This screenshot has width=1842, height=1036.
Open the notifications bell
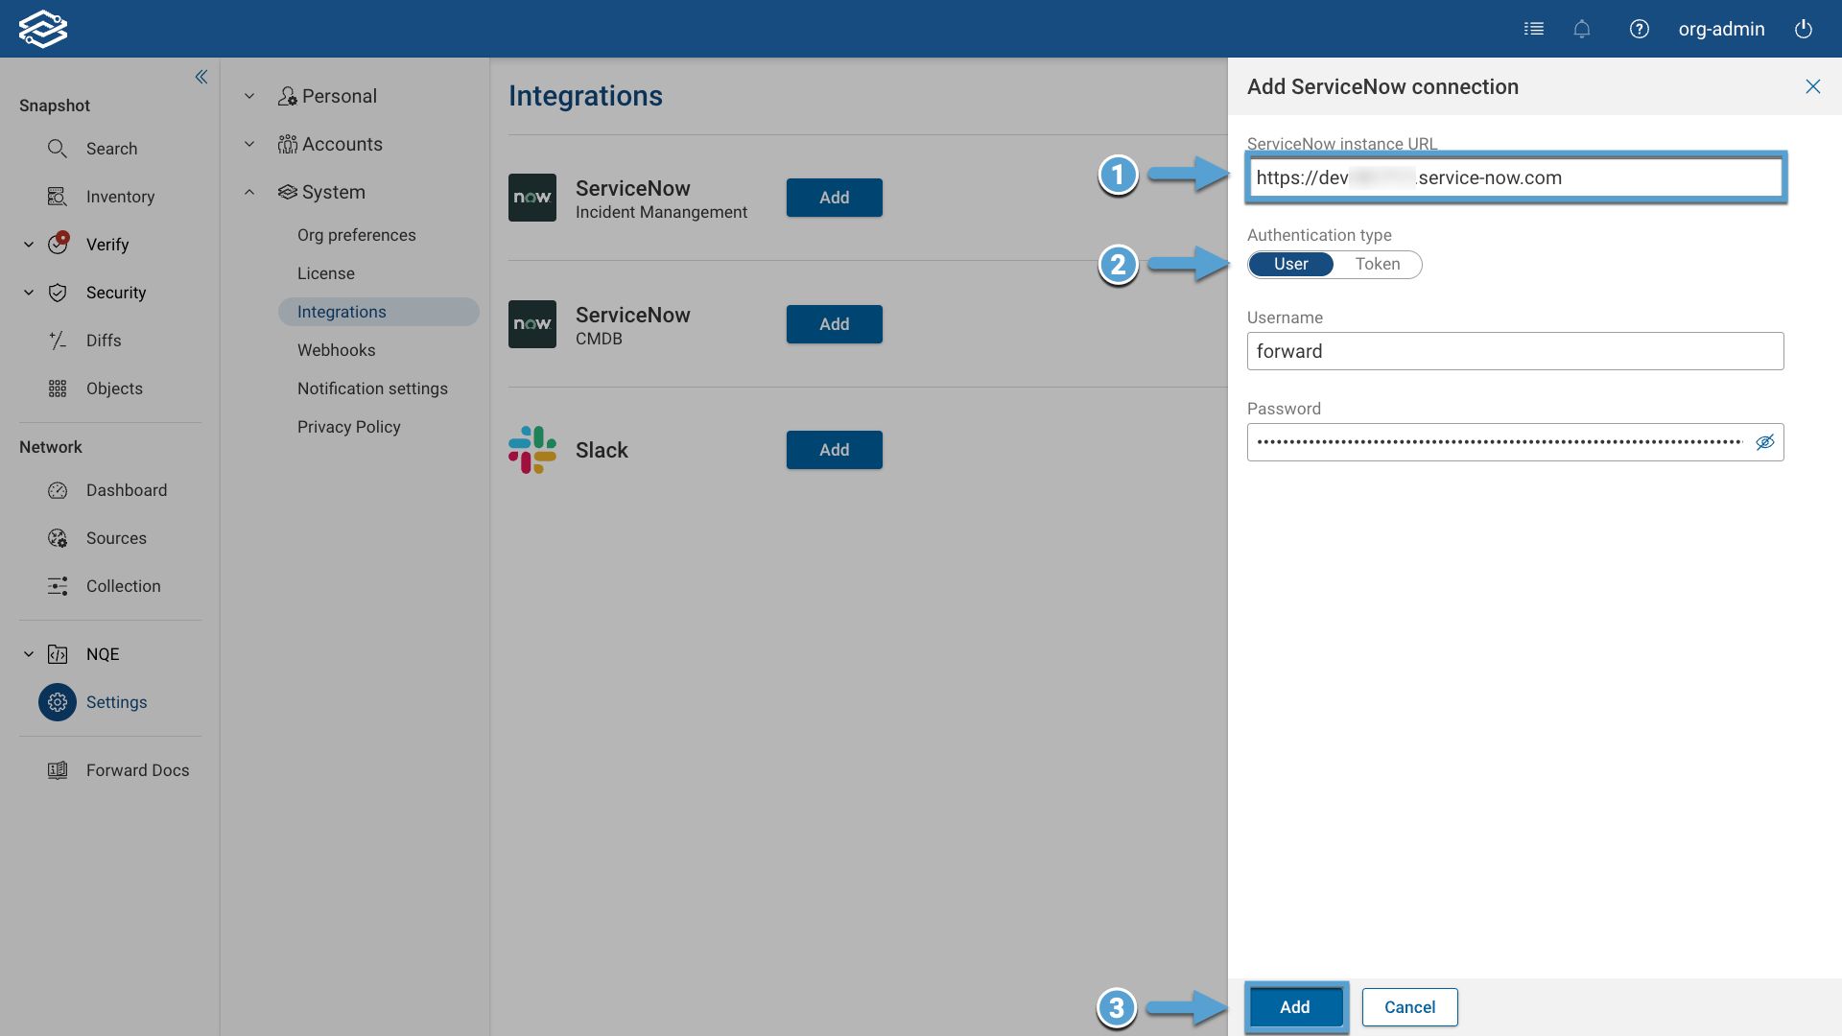tap(1581, 29)
